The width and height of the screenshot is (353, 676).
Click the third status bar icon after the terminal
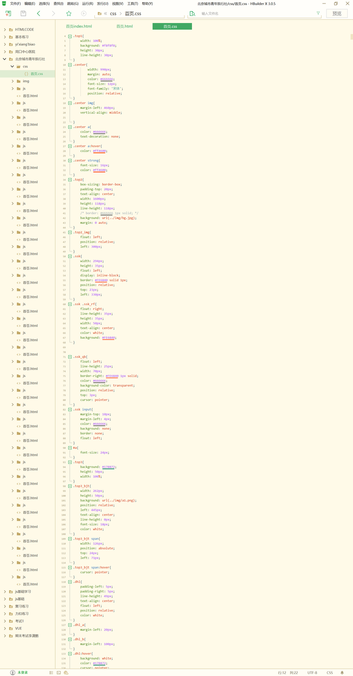tap(66, 672)
